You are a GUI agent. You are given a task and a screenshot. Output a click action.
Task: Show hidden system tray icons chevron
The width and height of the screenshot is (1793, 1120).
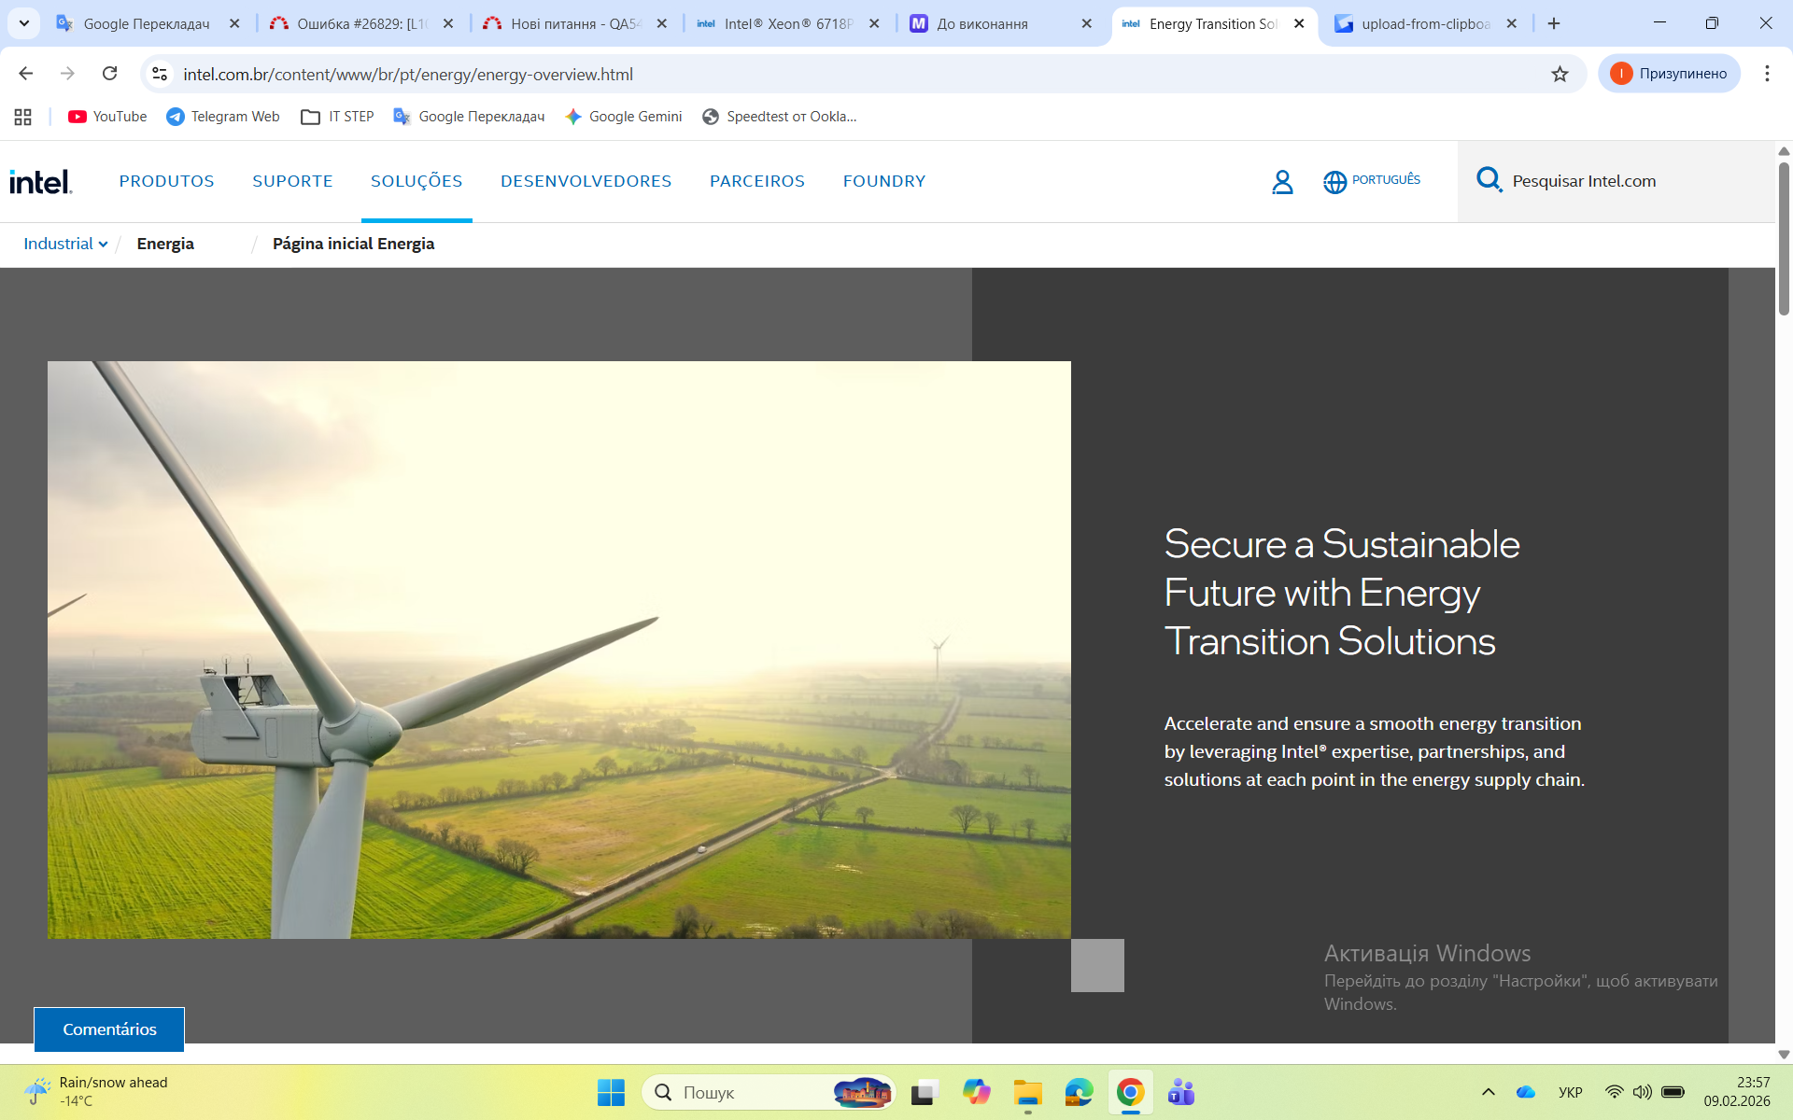[1488, 1092]
